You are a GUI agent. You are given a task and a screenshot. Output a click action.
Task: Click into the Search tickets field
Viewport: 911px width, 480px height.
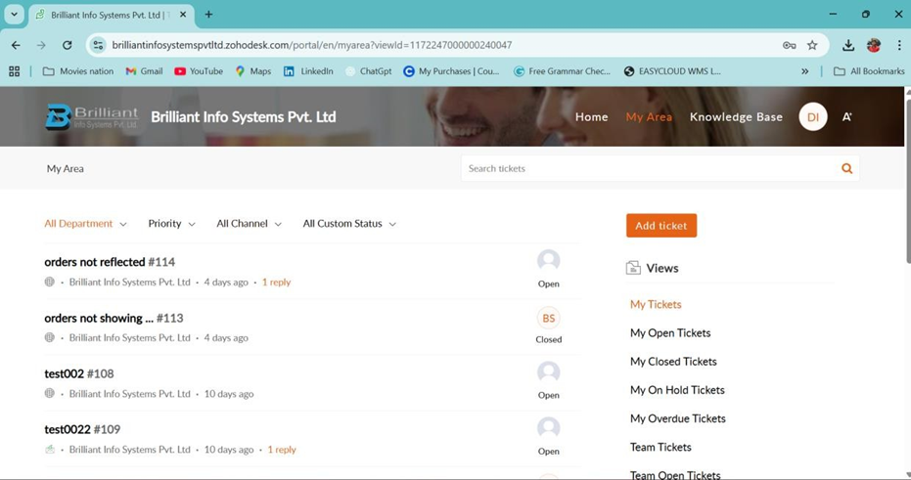pos(646,168)
